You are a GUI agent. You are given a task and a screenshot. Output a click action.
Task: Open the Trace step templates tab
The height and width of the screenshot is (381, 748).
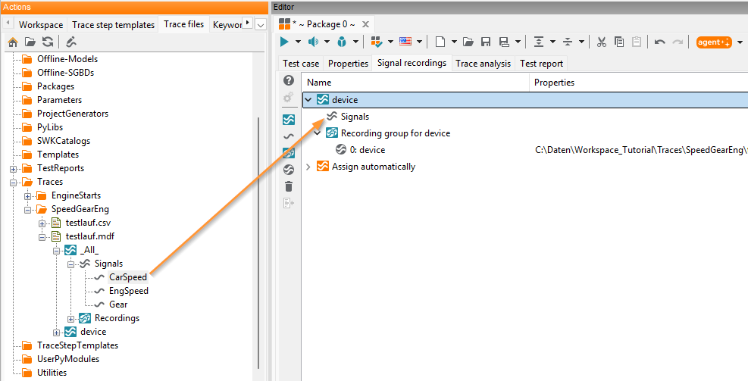click(113, 25)
